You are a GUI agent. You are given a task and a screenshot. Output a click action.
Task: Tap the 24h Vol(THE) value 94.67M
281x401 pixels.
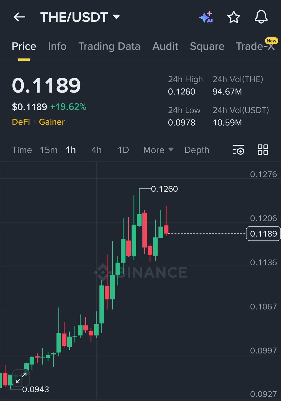[227, 92]
